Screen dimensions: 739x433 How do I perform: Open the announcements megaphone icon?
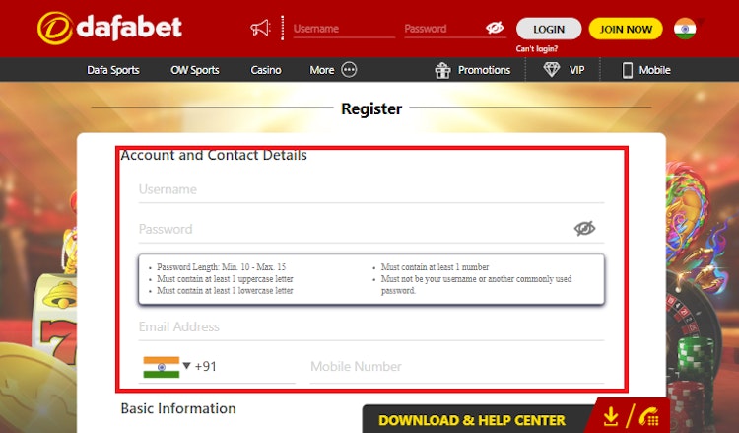point(260,29)
